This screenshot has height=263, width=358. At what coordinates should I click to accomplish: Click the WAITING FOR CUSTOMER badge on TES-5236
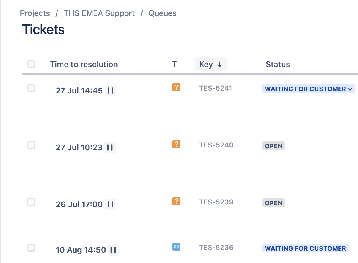tap(305, 248)
